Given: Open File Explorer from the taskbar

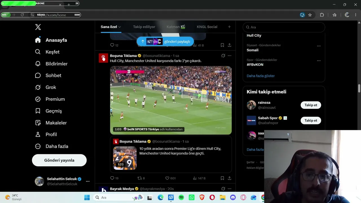Looking at the screenshot, I should pos(223,197).
